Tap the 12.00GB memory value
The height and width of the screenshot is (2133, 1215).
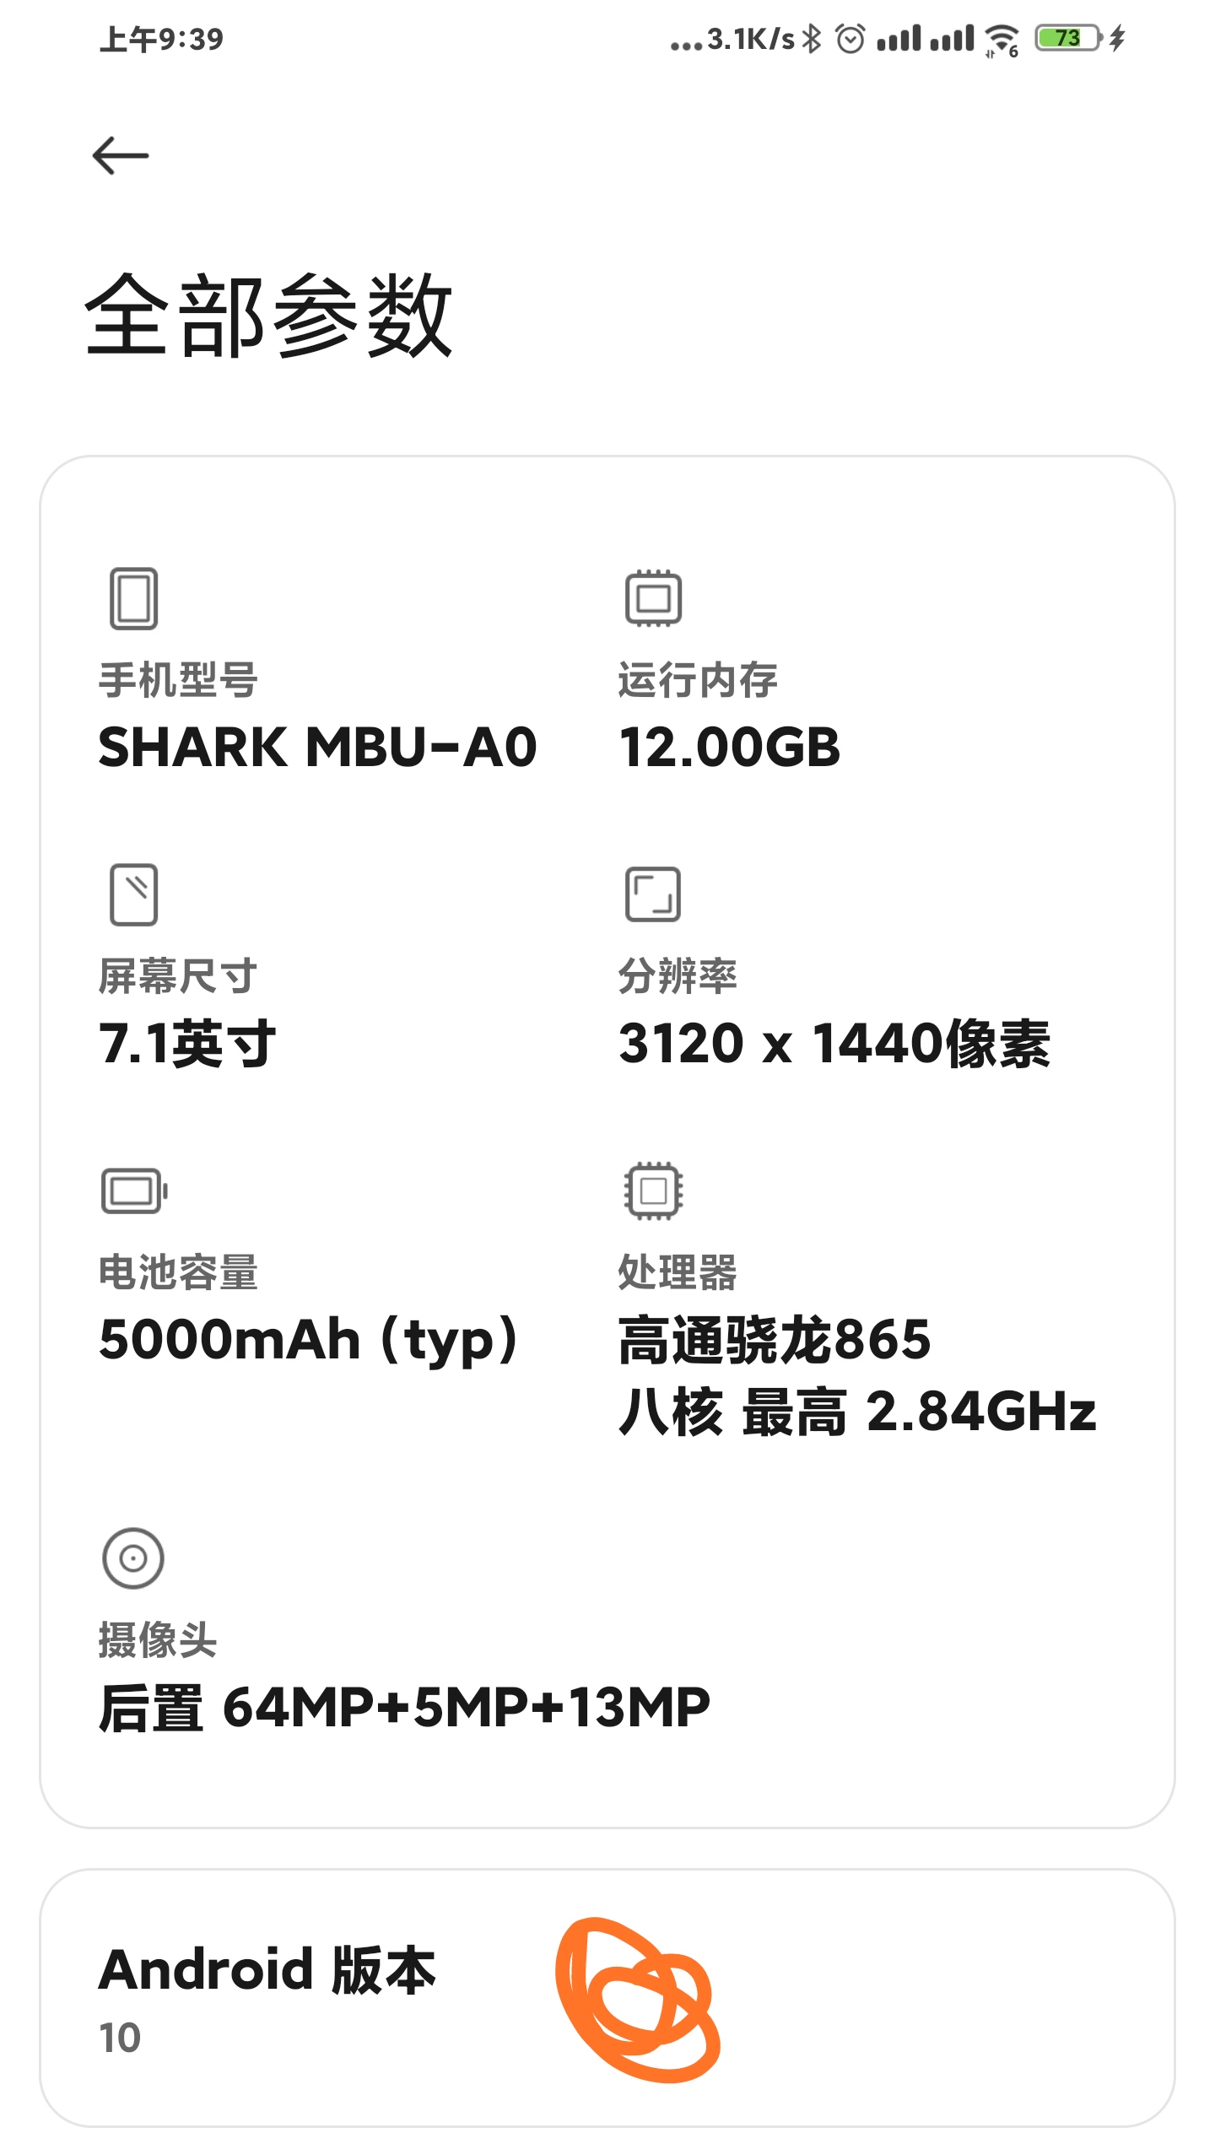pos(730,748)
